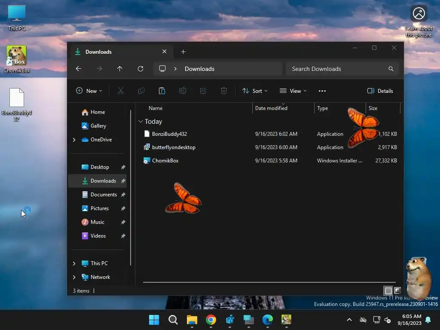Toggle the Details pane button
440x330 pixels.
[380, 91]
